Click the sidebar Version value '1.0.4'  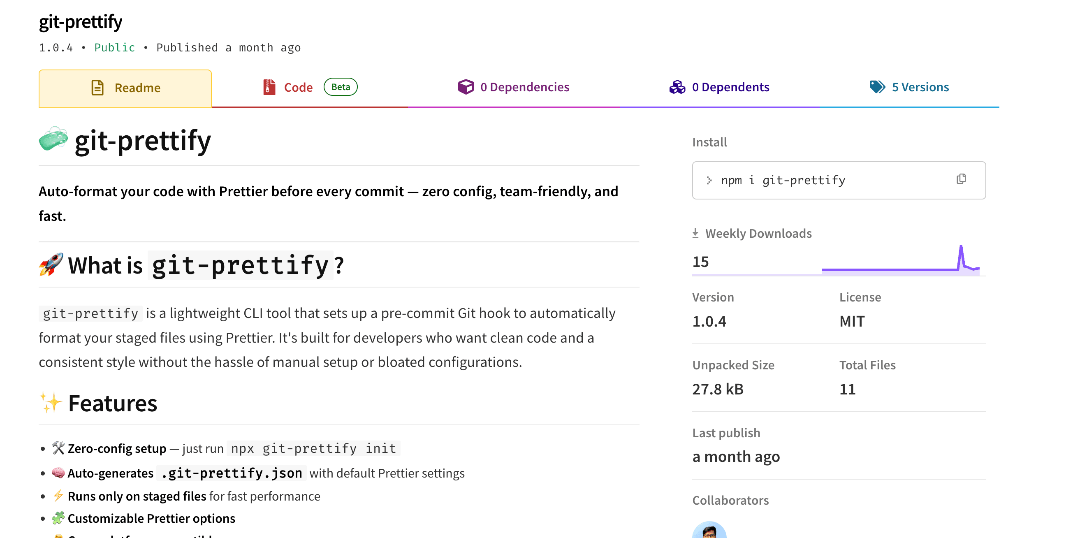[x=709, y=321]
